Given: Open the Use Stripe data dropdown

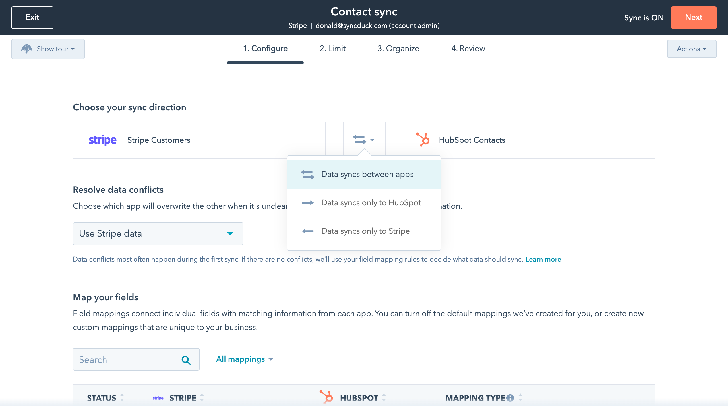Looking at the screenshot, I should pos(158,233).
